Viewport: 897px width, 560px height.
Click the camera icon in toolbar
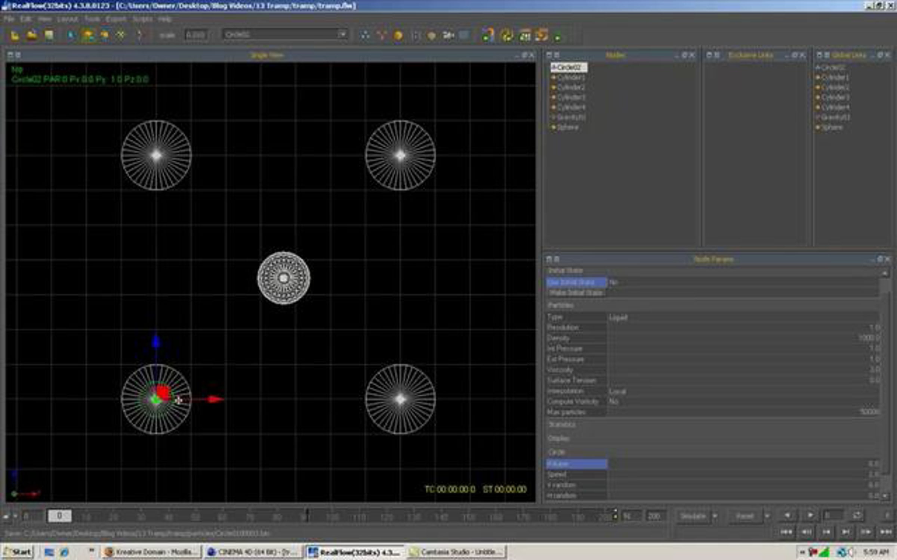448,35
